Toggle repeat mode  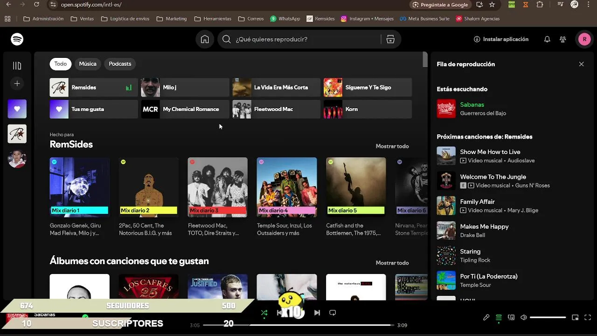coord(333,313)
